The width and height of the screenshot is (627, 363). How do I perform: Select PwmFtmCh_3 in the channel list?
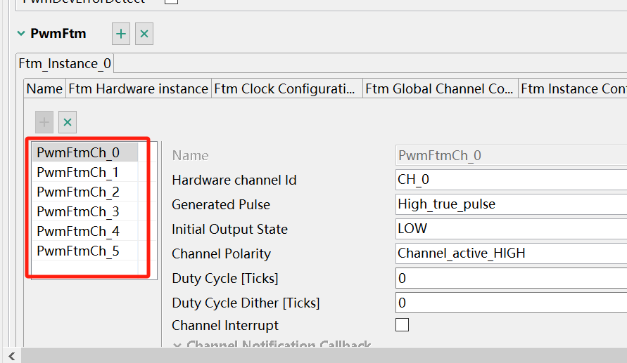(78, 211)
